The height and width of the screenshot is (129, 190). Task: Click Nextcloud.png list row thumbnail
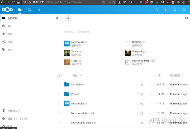click(x=67, y=104)
